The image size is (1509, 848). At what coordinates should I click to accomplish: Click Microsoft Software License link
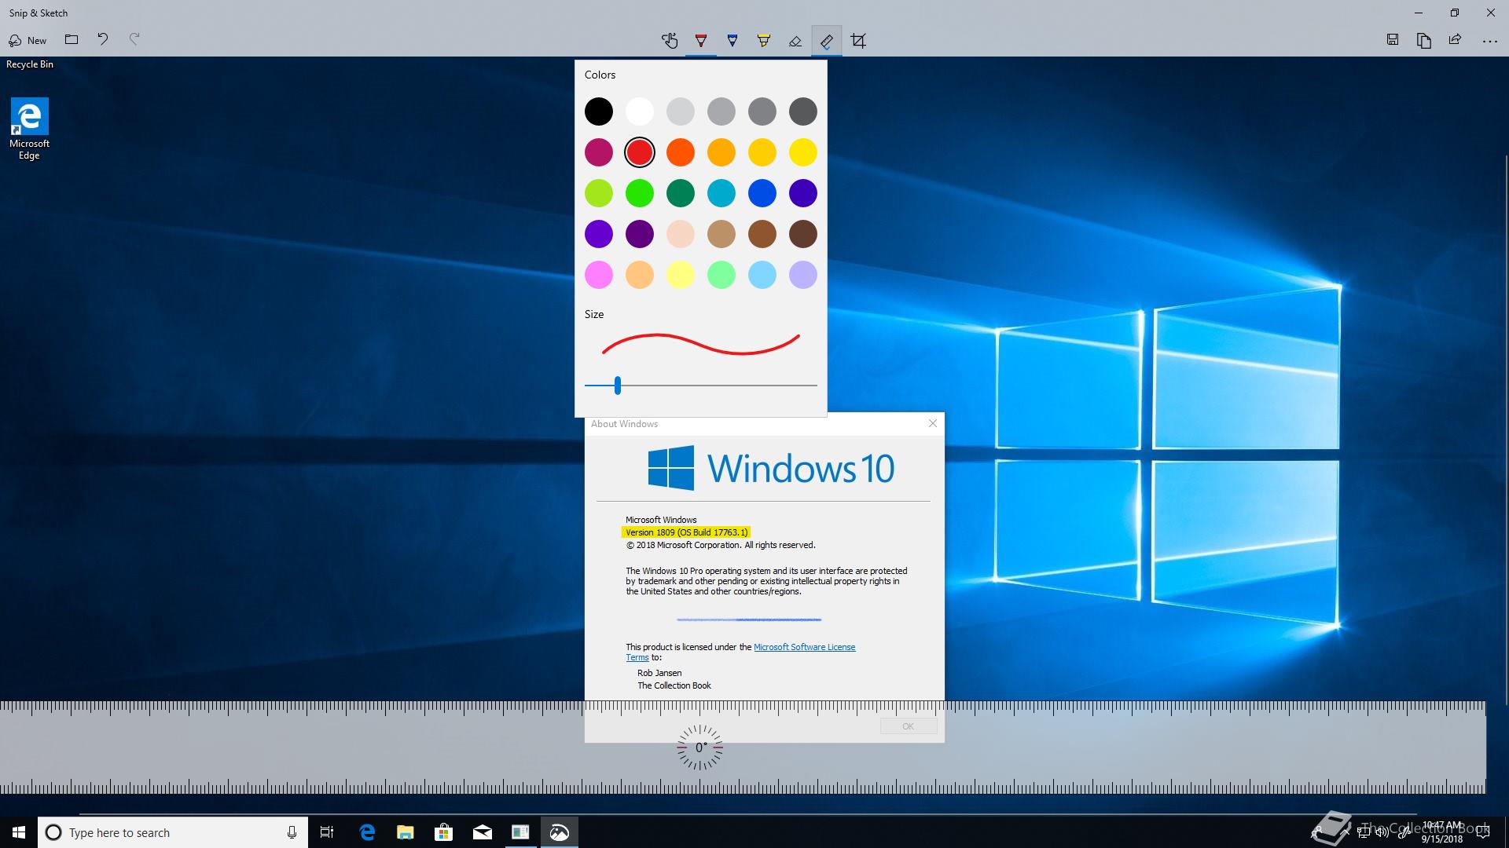tap(805, 647)
